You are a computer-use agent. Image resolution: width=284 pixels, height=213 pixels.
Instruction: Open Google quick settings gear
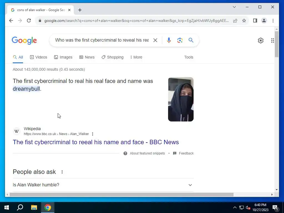[261, 40]
